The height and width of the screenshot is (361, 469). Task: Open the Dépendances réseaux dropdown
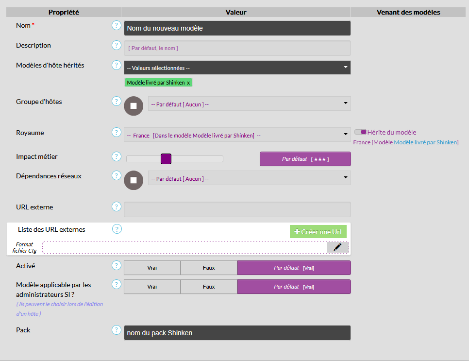249,178
